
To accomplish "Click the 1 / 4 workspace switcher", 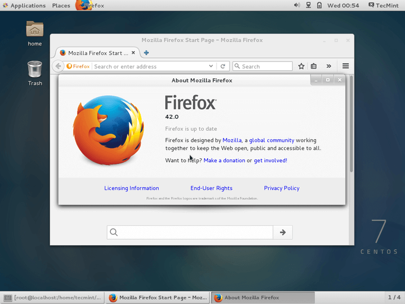I will pyautogui.click(x=394, y=298).
